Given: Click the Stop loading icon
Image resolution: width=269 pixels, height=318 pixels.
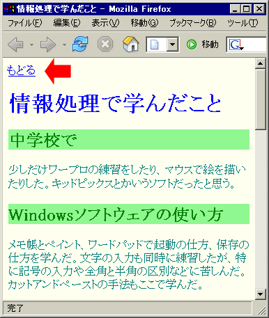Looking at the screenshot, I should coord(105,44).
